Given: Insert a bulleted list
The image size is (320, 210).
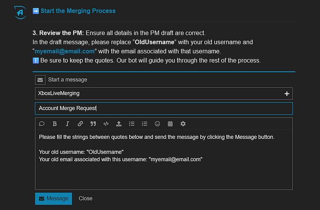Looking at the screenshot, I should point(132,124).
